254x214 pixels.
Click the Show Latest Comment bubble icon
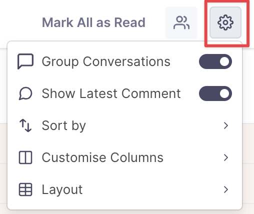click(25, 93)
